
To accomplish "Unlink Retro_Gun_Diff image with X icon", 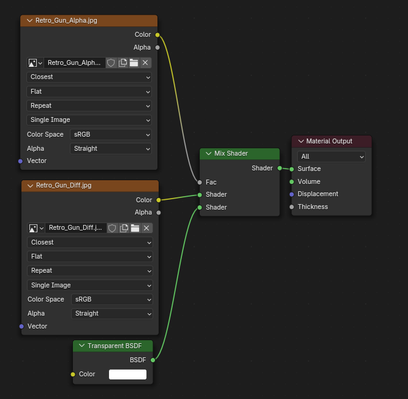I will click(146, 228).
